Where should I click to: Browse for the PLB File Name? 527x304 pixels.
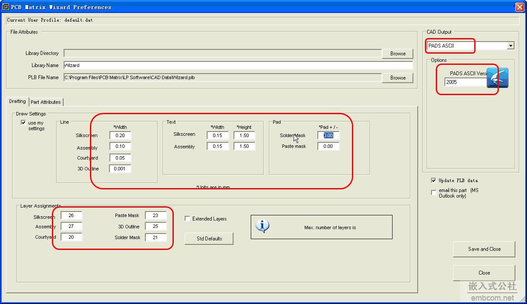click(x=397, y=78)
